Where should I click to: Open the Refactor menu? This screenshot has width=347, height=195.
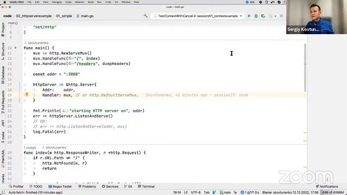[80, 2]
